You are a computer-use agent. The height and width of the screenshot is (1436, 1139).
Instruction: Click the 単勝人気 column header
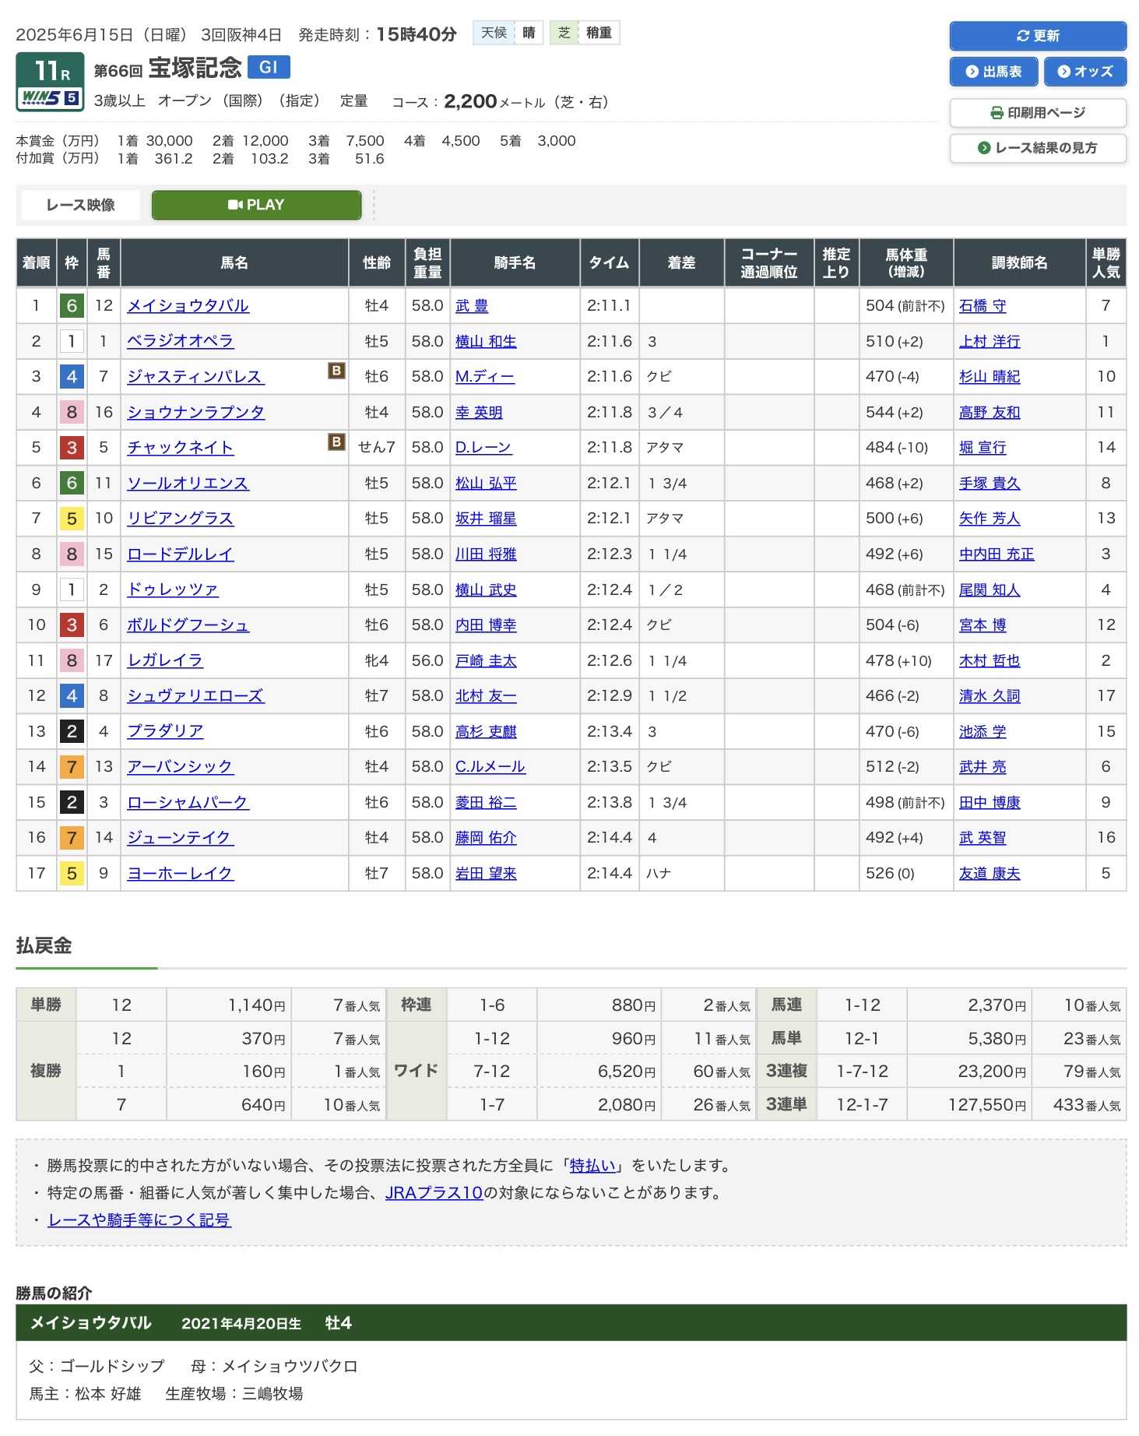pyautogui.click(x=1106, y=263)
